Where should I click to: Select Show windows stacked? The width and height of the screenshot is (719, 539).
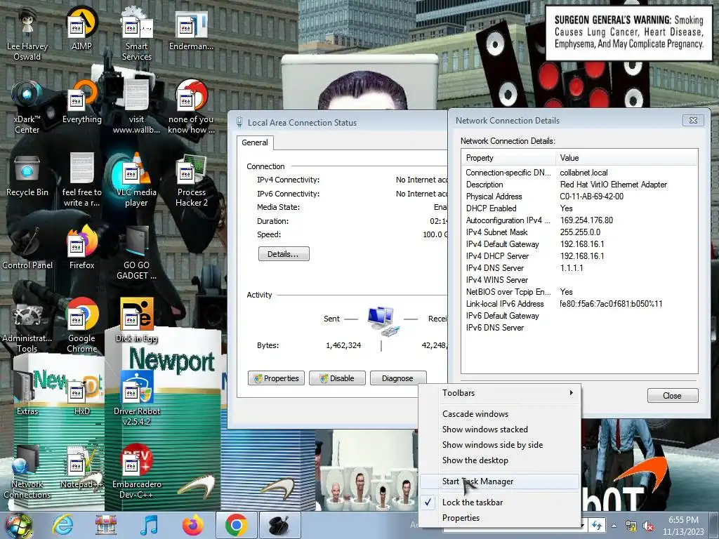499,430
